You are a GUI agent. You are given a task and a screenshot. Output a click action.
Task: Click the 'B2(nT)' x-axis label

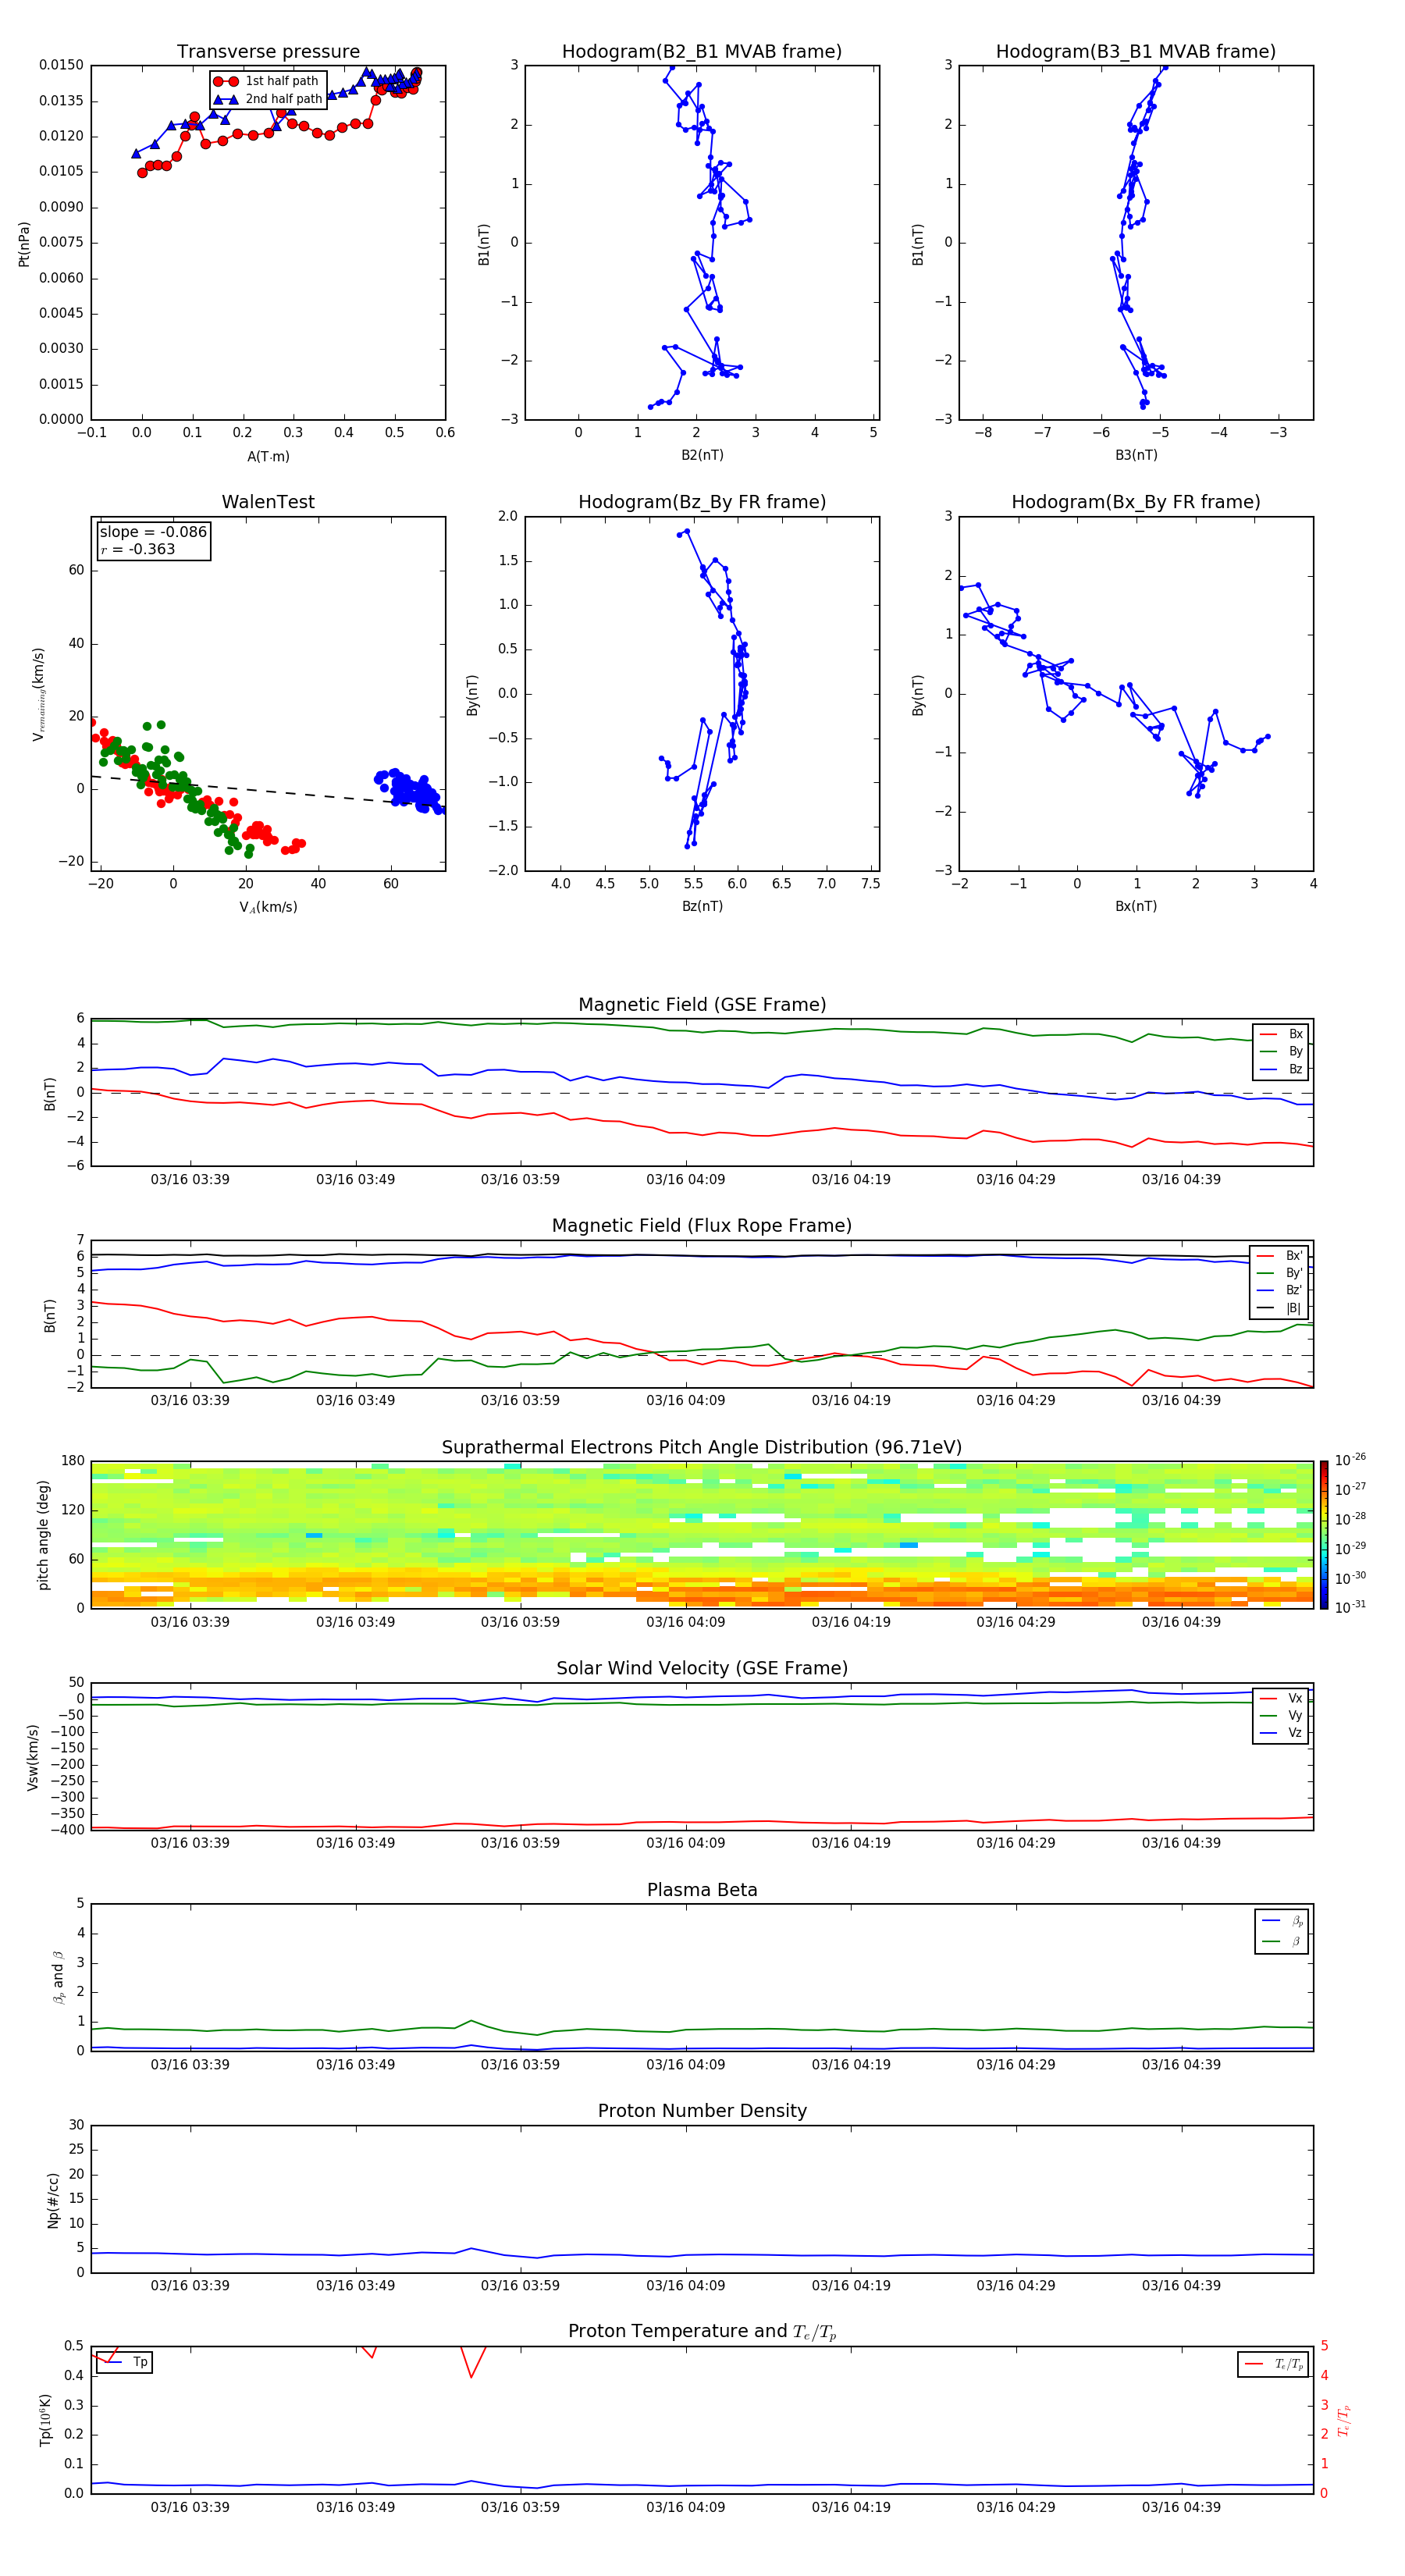702,455
